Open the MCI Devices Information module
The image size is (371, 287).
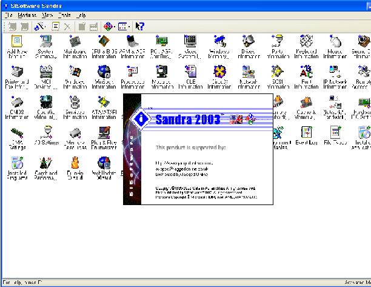pyautogui.click(x=45, y=77)
